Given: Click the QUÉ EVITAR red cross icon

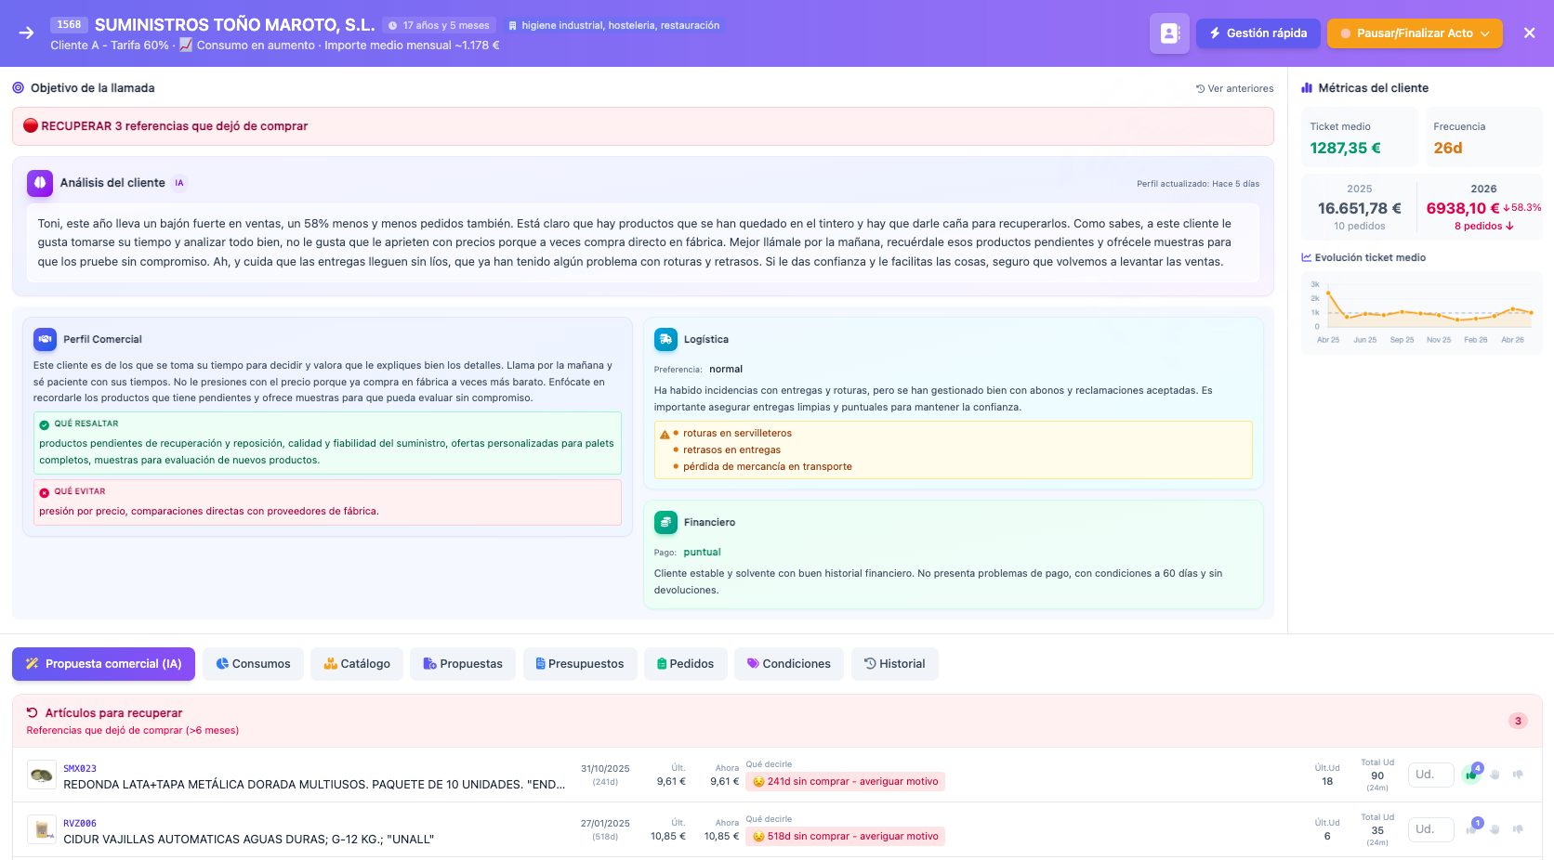Looking at the screenshot, I should [44, 492].
